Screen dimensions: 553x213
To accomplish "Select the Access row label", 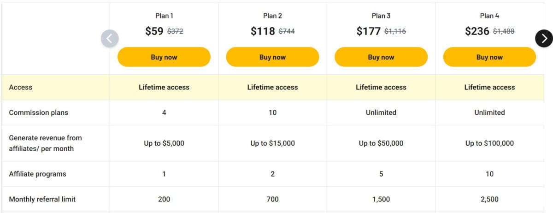I will pyautogui.click(x=21, y=87).
